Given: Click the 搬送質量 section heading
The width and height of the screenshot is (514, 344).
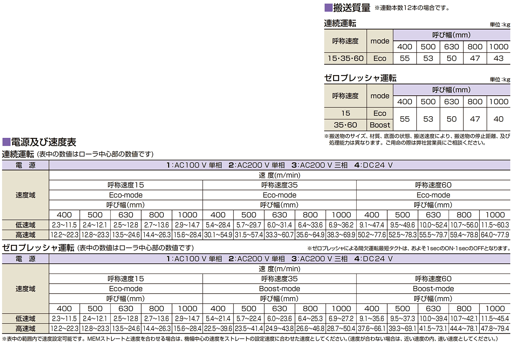Looking at the screenshot, I should (347, 8).
